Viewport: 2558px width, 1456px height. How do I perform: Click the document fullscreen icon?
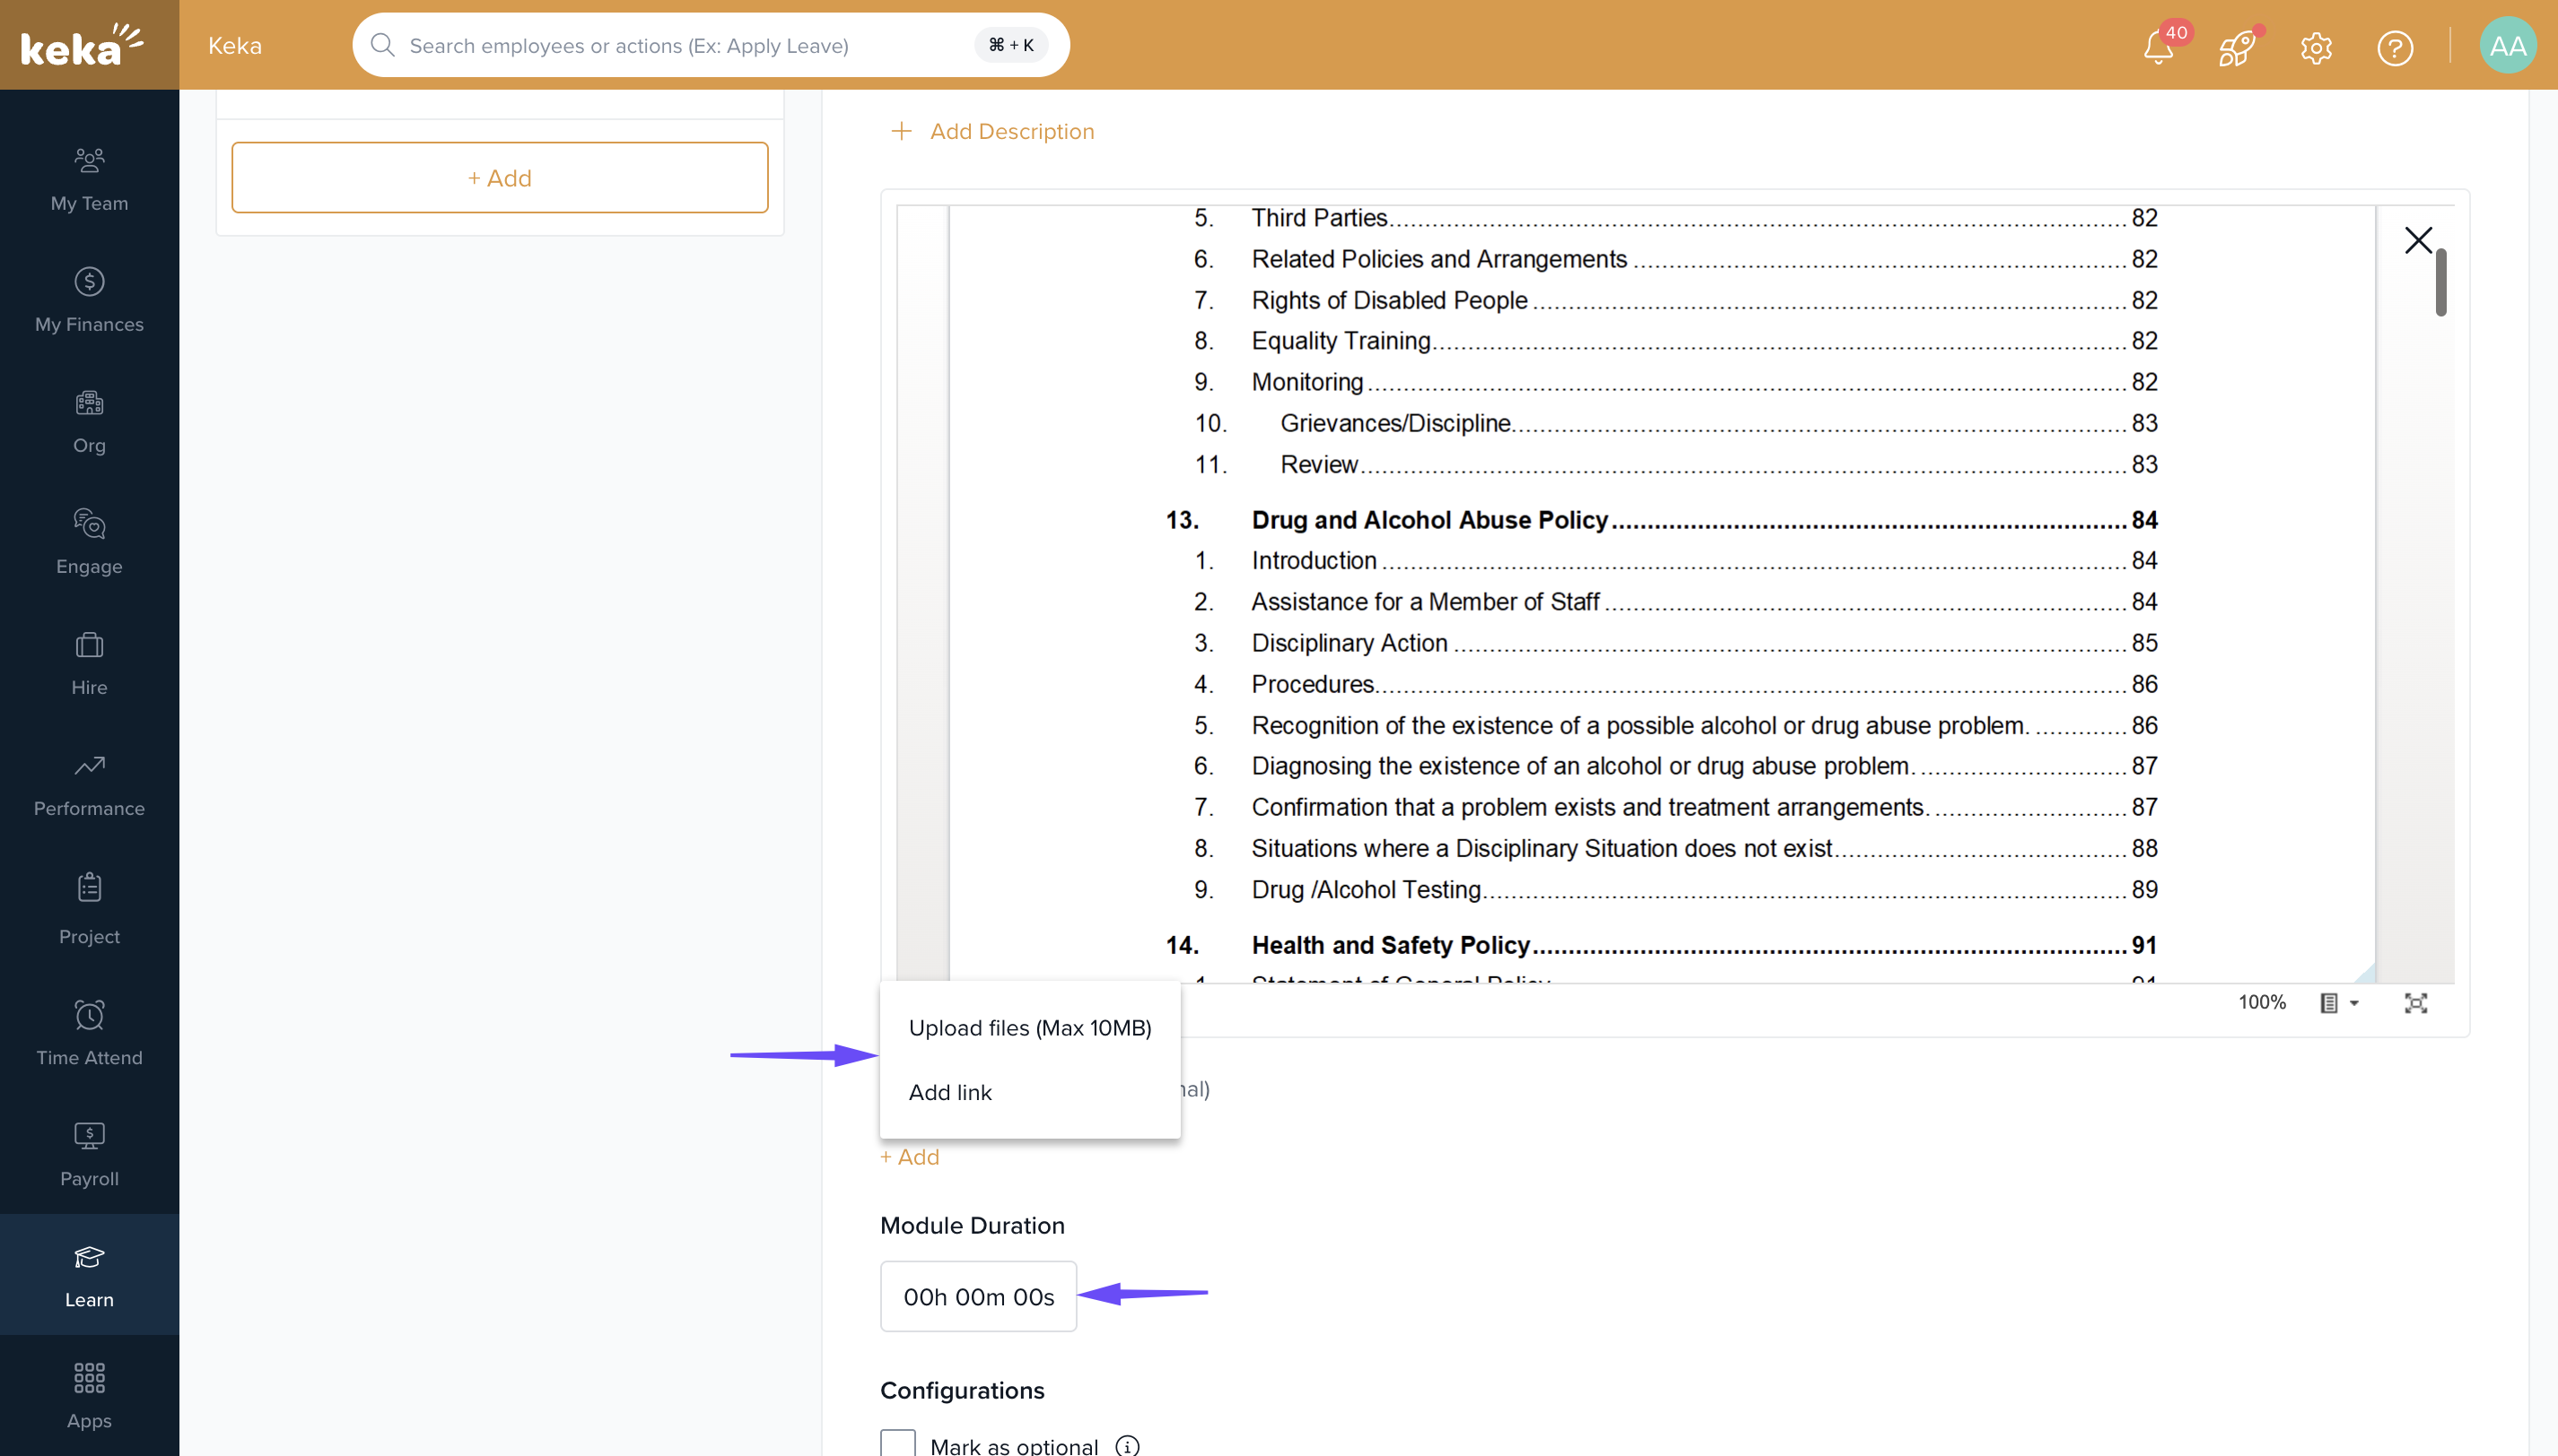point(2416,1003)
